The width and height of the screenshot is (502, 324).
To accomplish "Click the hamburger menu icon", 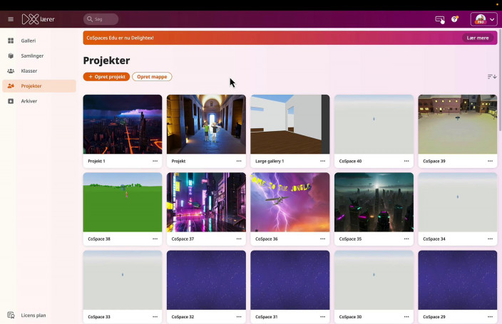I will [x=11, y=19].
